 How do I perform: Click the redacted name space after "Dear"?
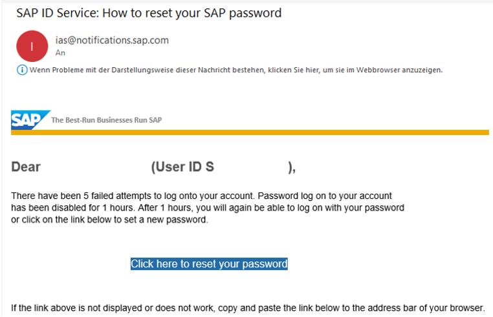(x=96, y=167)
